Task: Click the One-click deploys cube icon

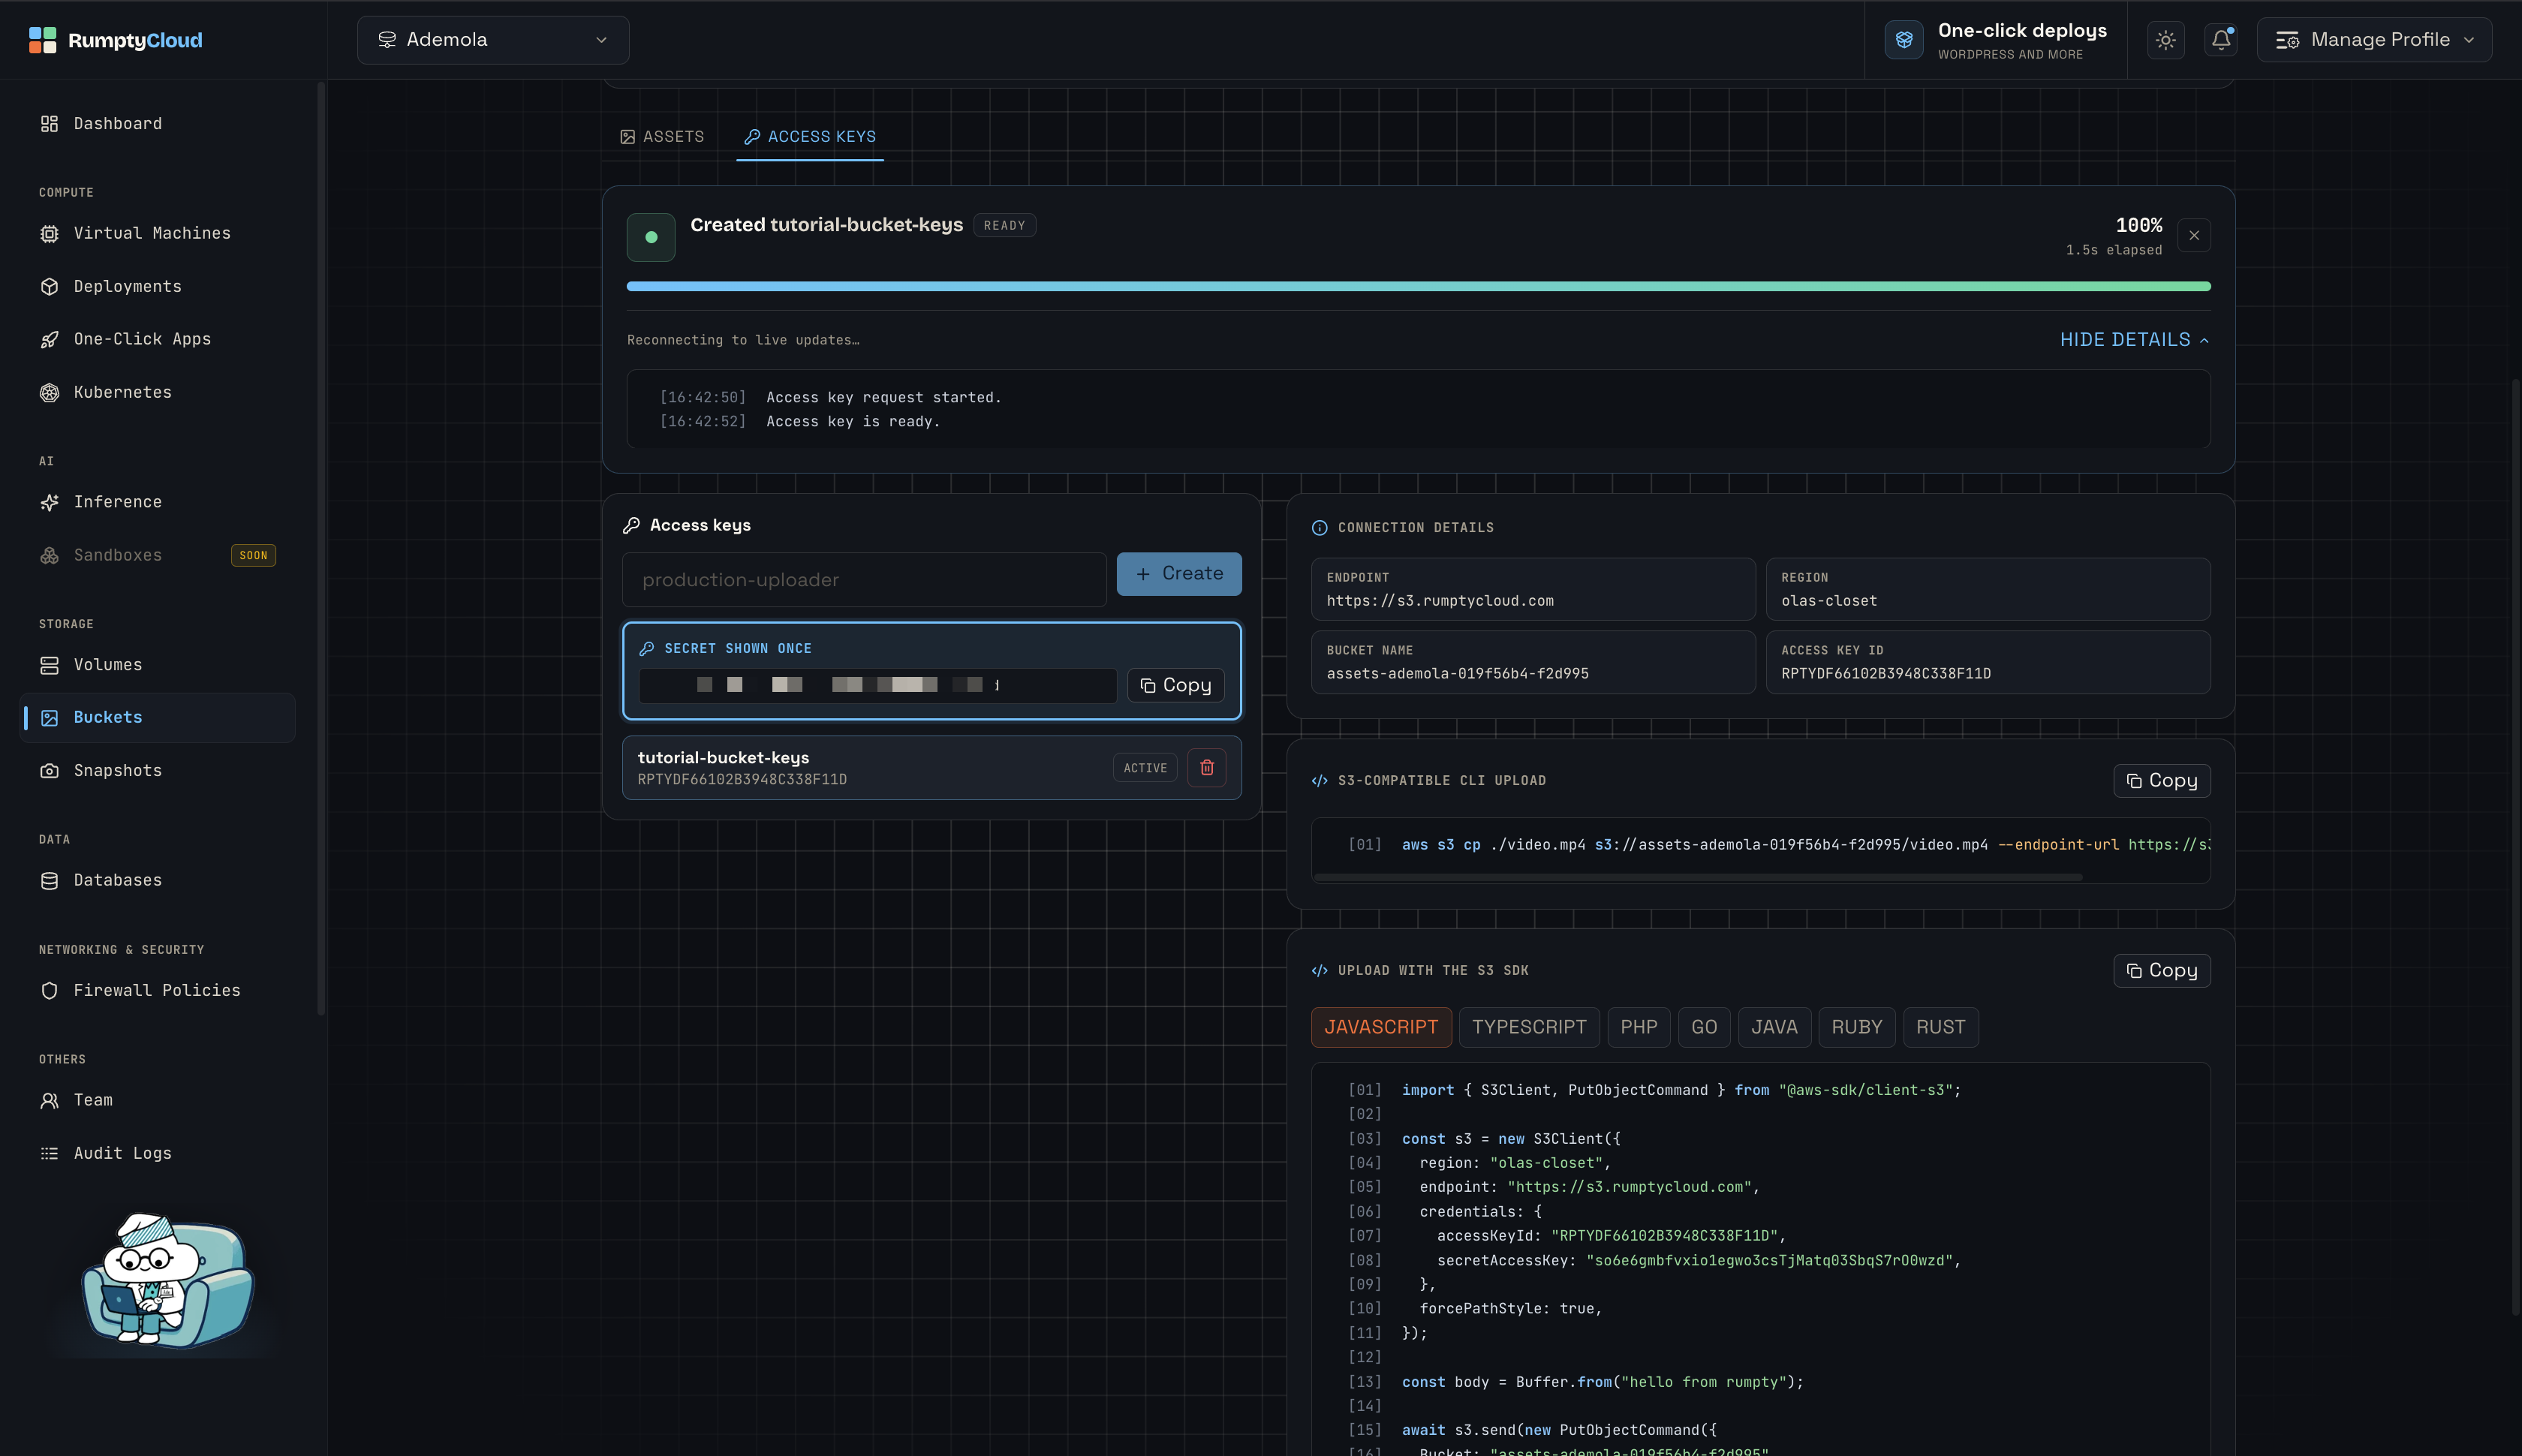Action: [x=1903, y=40]
